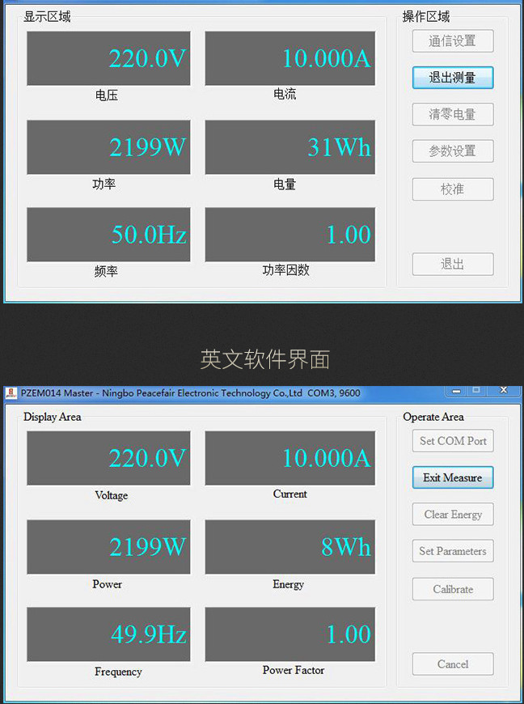
Task: Open the Set Parameters dialog
Action: [x=452, y=551]
